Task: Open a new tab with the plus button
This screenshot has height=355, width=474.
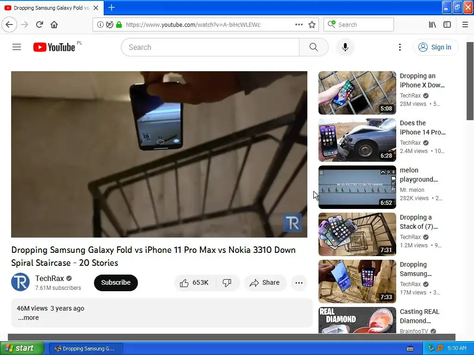Action: (112, 7)
